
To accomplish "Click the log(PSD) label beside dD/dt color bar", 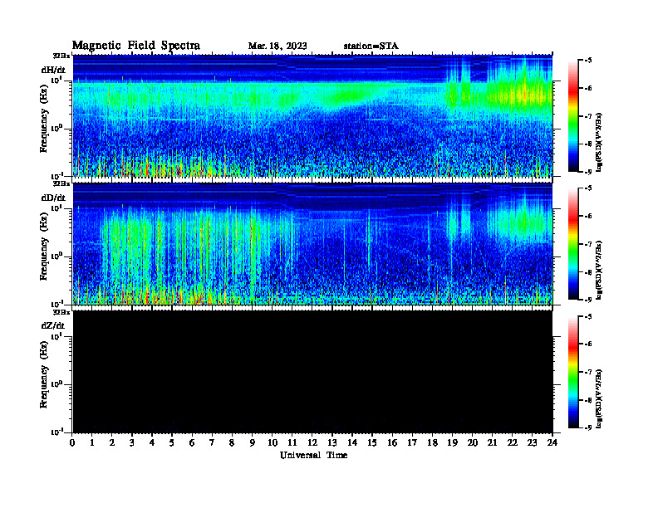I will [x=599, y=271].
